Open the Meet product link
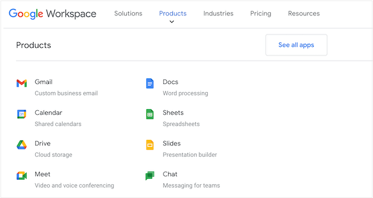The width and height of the screenshot is (373, 198). (42, 174)
